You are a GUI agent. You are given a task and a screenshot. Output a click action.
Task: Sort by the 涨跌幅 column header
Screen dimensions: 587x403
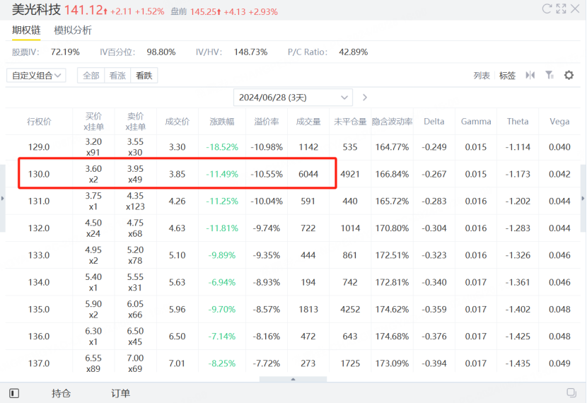pyautogui.click(x=222, y=122)
